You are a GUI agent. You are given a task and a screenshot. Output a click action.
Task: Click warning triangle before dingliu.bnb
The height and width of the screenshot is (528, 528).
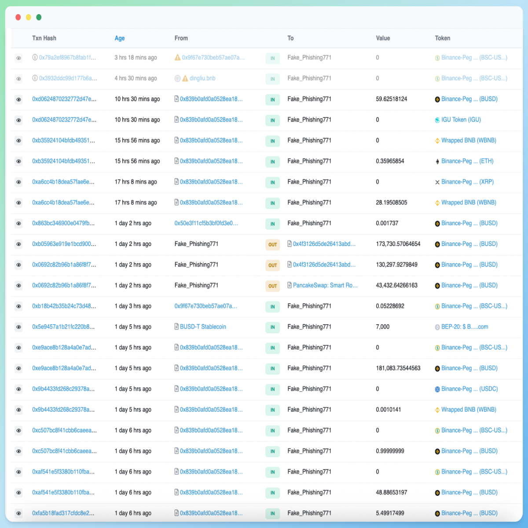coord(185,78)
